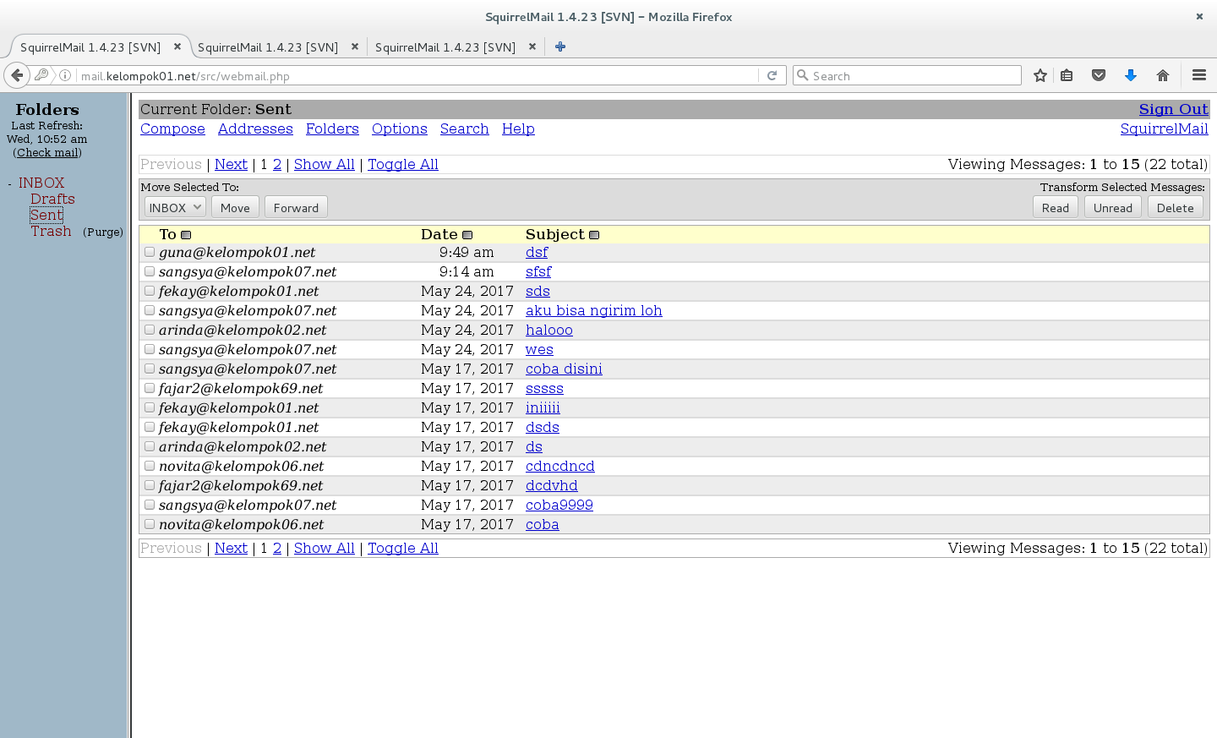Click the Firefox back navigation arrow
The height and width of the screenshot is (738, 1217).
(x=16, y=75)
